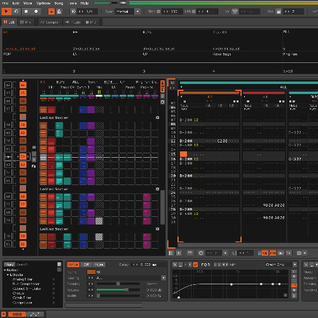Adjust the Panning slider
Screen dimensions: 318x318
pos(118,284)
